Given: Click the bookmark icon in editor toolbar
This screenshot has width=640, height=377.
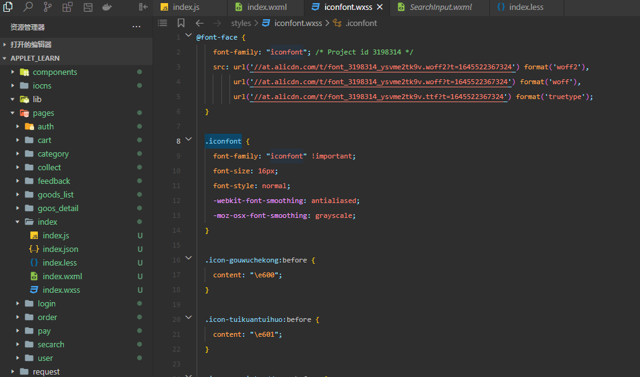Looking at the screenshot, I should pos(180,23).
